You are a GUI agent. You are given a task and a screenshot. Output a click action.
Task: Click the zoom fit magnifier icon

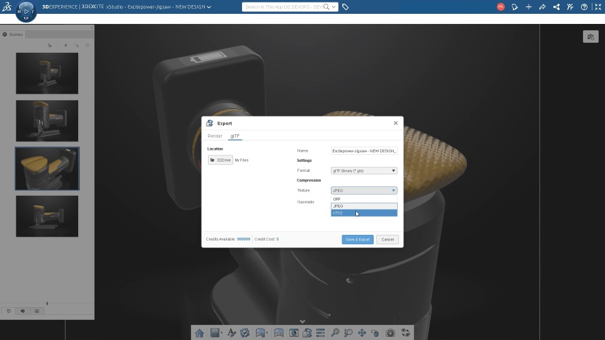[335, 333]
